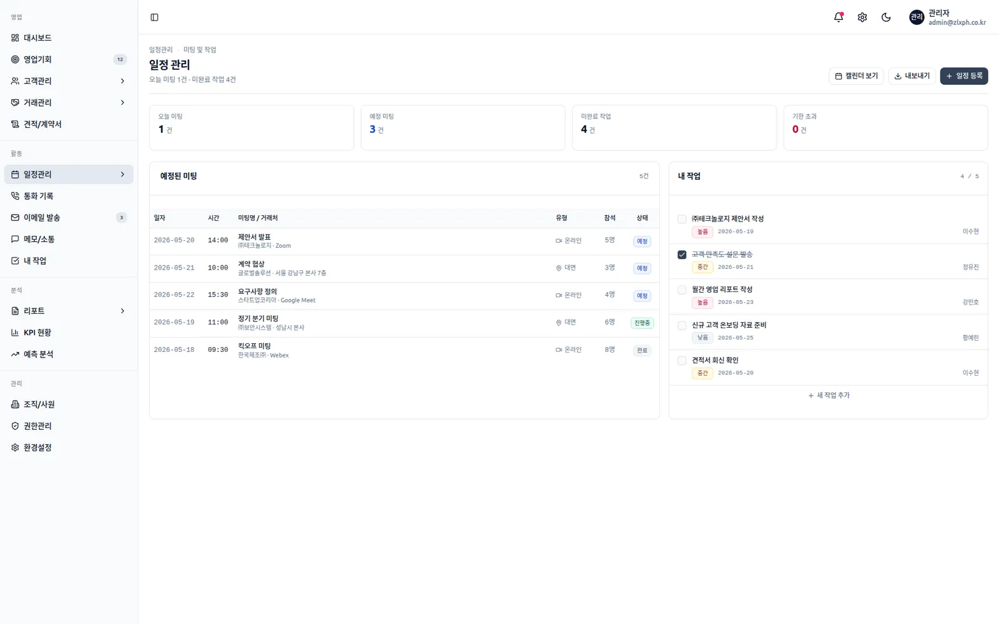The image size is (999, 624).
Task: Open the 계약 협상 meeting row
Action: pos(404,268)
